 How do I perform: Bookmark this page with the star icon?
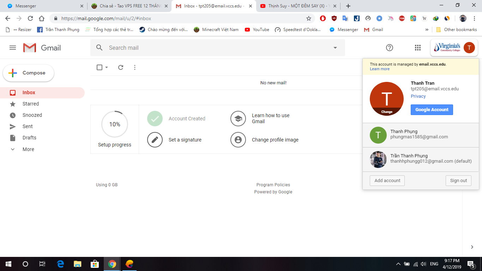[x=309, y=18]
